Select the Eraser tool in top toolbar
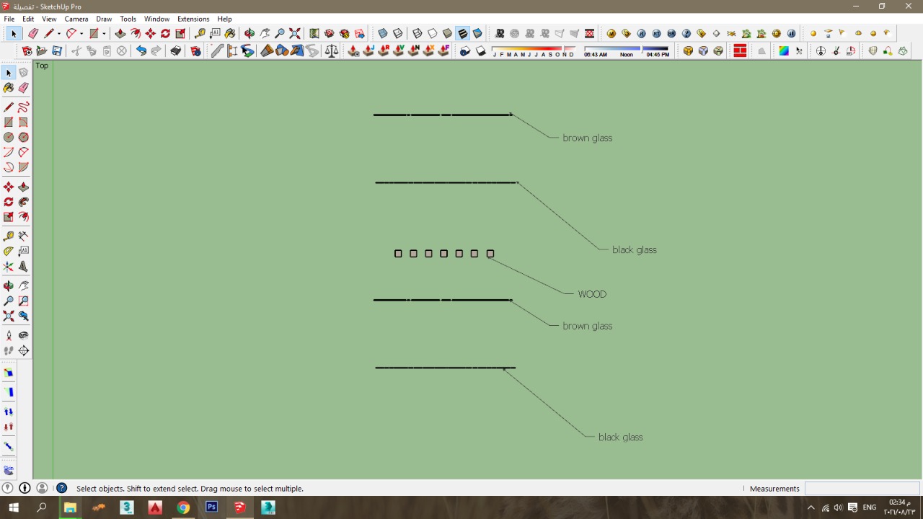The height and width of the screenshot is (519, 923). [33, 33]
